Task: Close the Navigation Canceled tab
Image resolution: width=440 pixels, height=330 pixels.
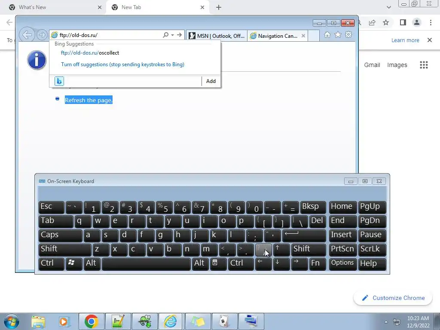Action: [303, 36]
